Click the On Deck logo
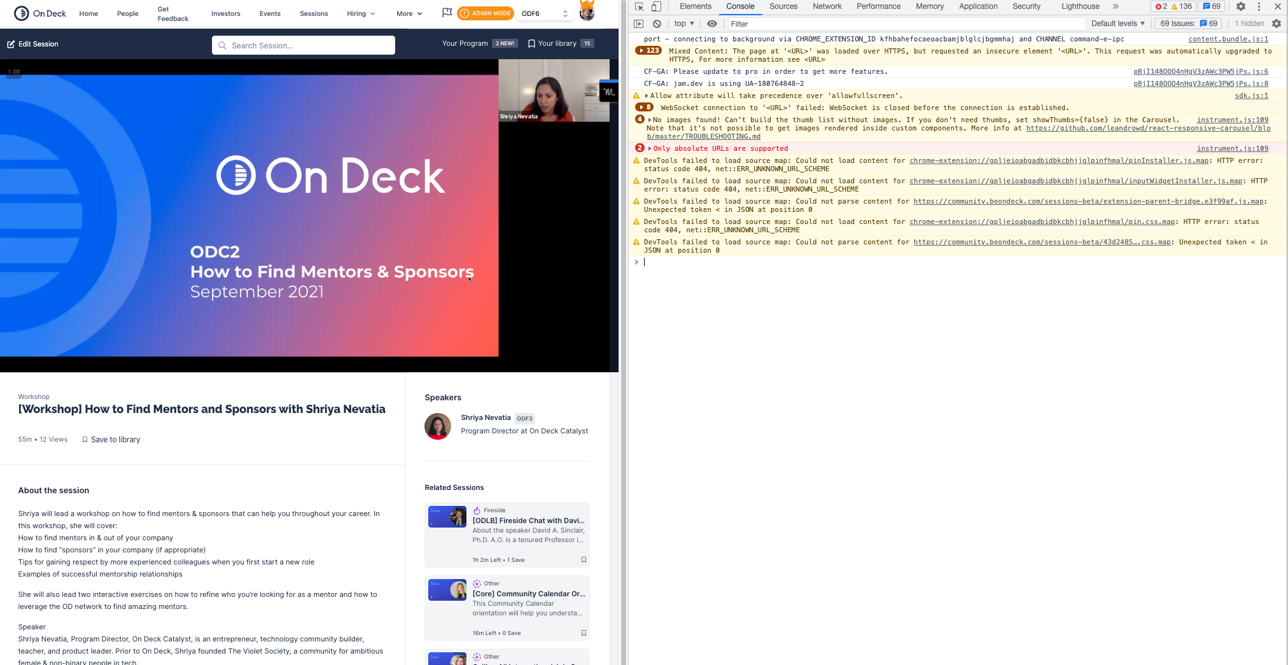This screenshot has width=1288, height=665. click(40, 13)
